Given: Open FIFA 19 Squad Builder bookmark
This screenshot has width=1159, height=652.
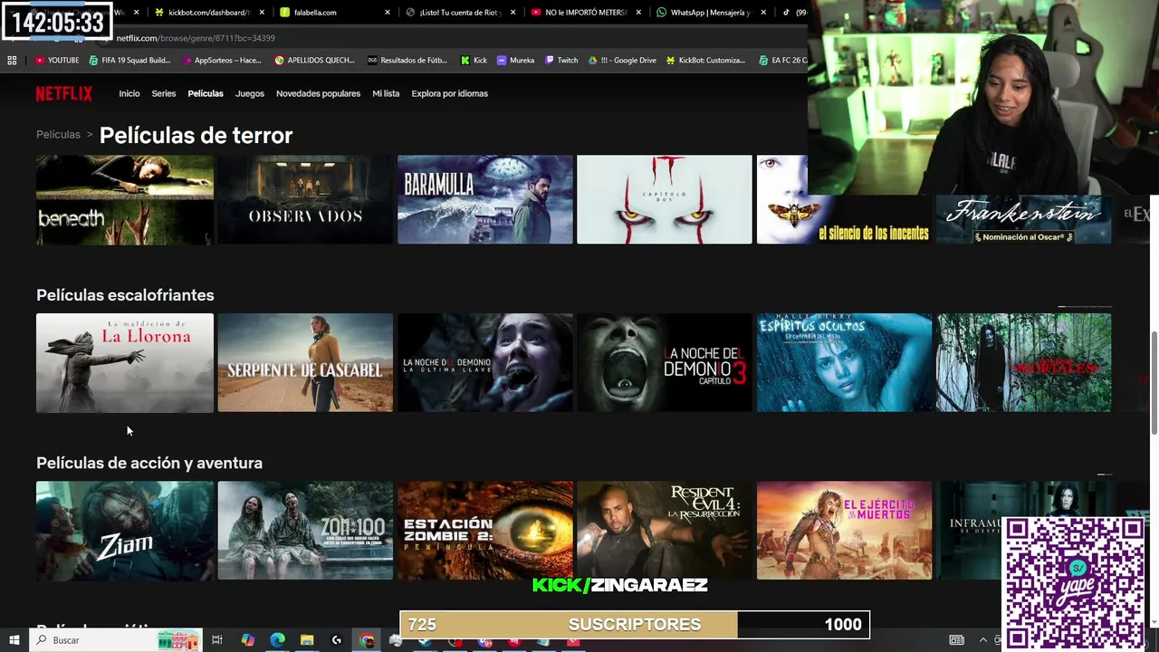Looking at the screenshot, I should click(129, 60).
